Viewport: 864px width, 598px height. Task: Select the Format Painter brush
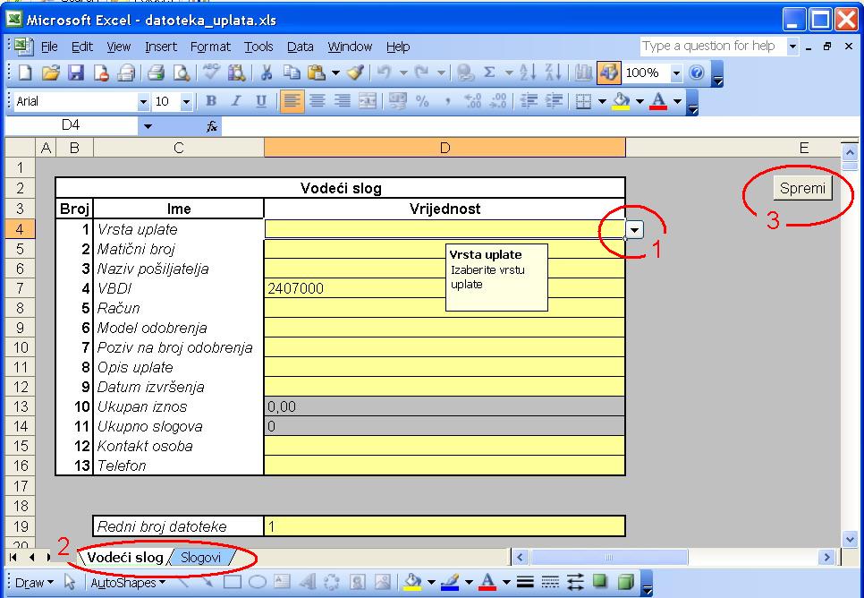pos(355,73)
